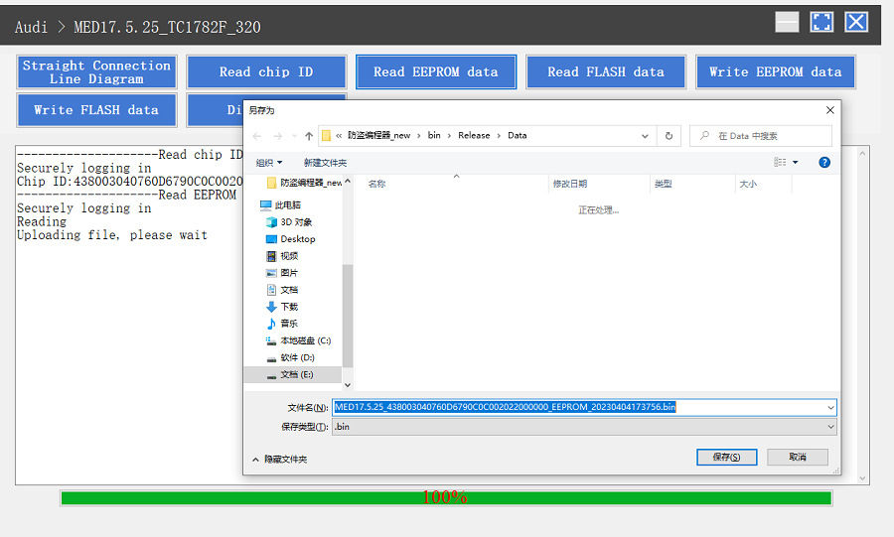
Task: Open the 音乐 music folder
Action: [288, 324]
